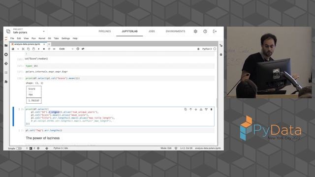The height and width of the screenshot is (177, 315).
Task: Duplicate the active cell icon
Action: 186,109
